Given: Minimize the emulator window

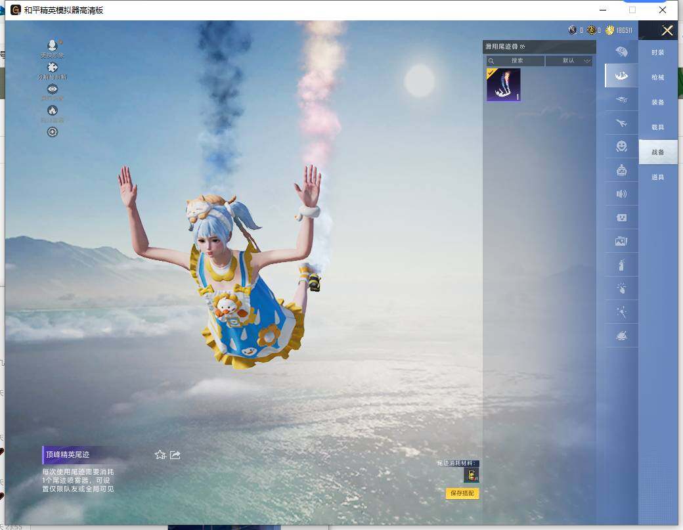Looking at the screenshot, I should click(x=603, y=10).
